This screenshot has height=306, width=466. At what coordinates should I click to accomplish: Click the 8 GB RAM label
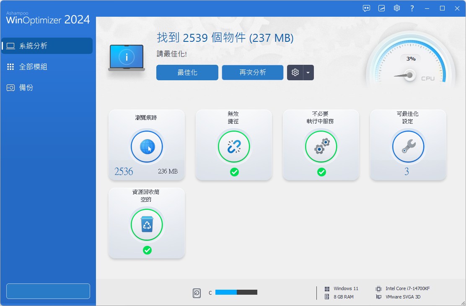coord(344,297)
